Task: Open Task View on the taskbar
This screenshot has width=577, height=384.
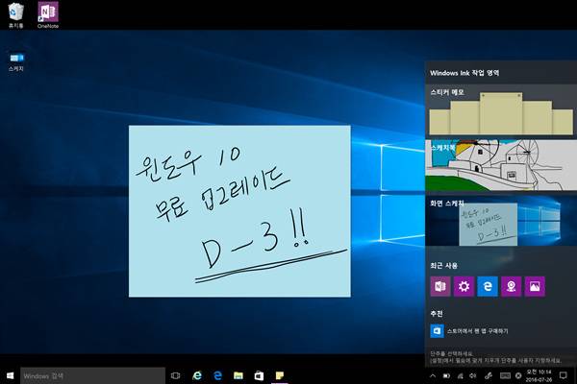Action: click(x=176, y=375)
